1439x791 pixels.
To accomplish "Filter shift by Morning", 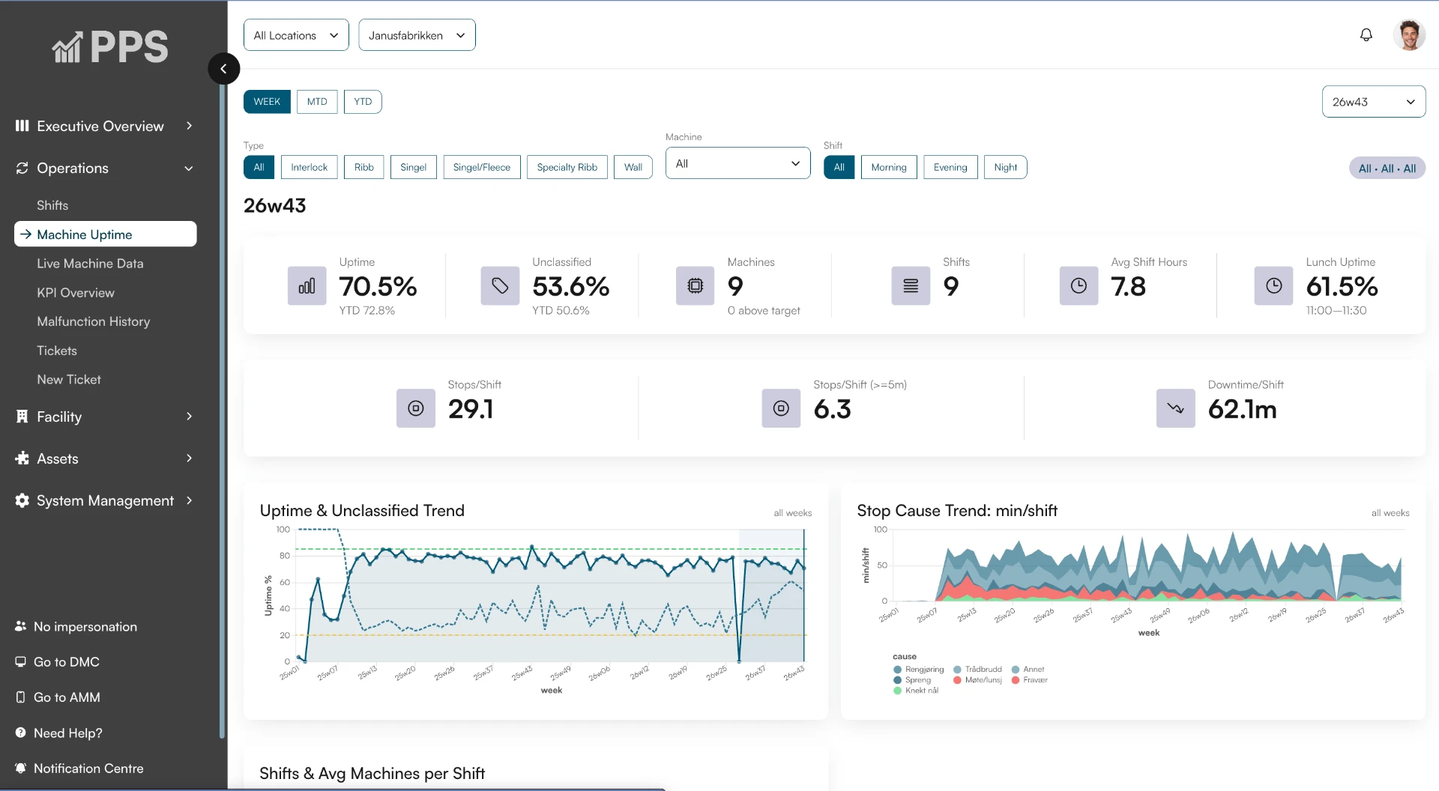I will [x=889, y=167].
